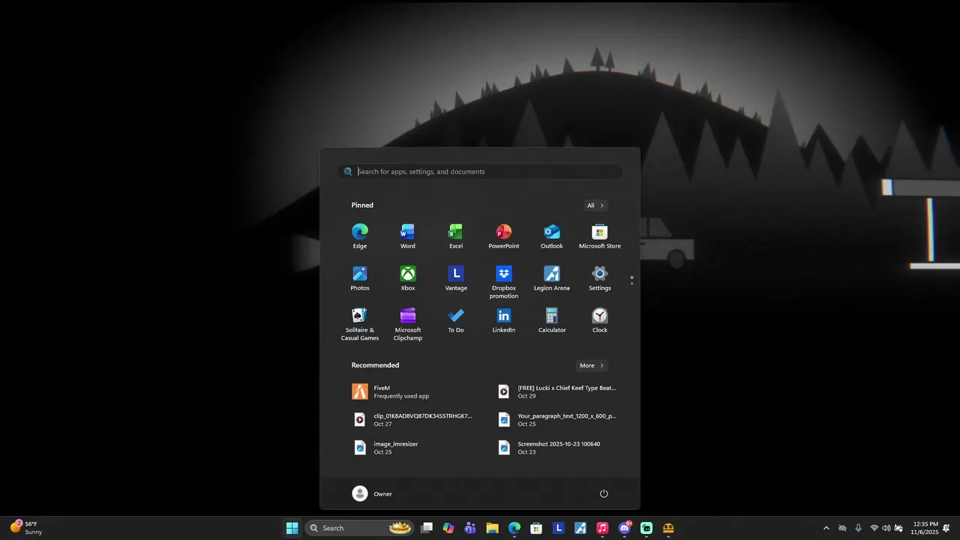Open Lenovo Vantage on the taskbar

(558, 528)
